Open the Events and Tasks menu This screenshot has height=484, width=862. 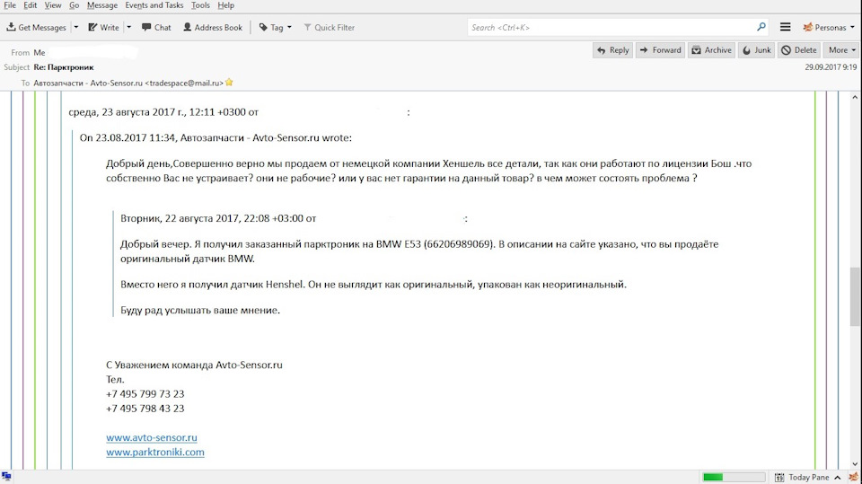coord(154,5)
